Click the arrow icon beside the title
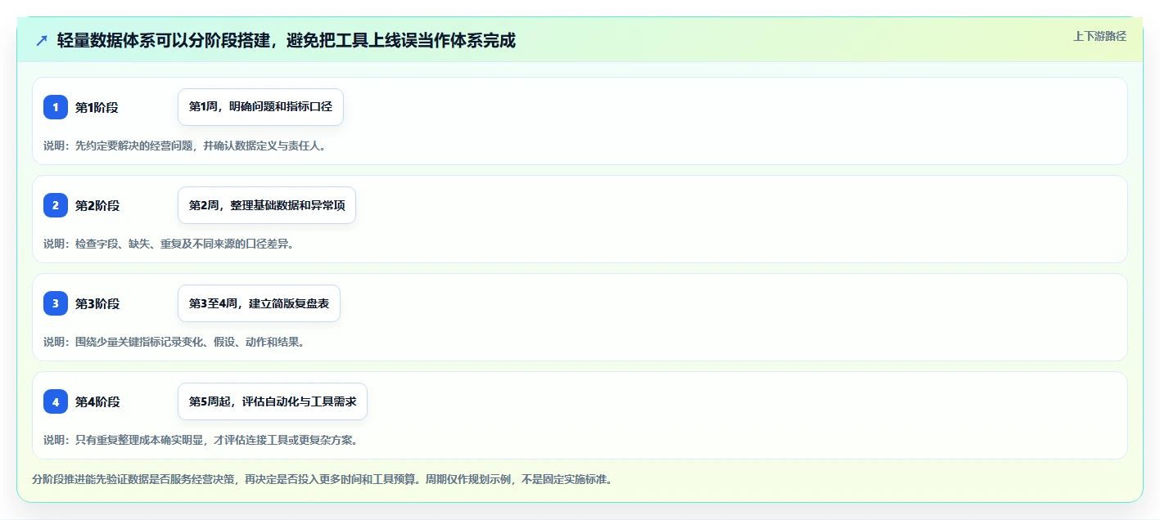The image size is (1160, 520). (42, 40)
